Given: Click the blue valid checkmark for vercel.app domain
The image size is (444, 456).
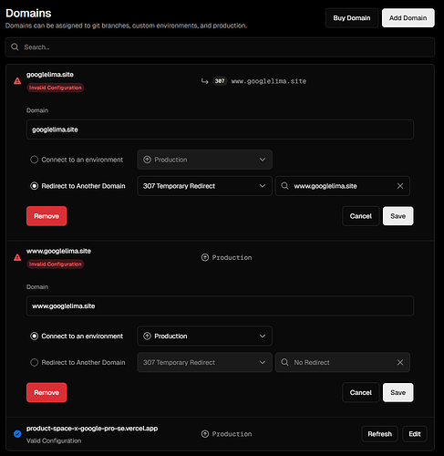Looking at the screenshot, I should [x=17, y=434].
